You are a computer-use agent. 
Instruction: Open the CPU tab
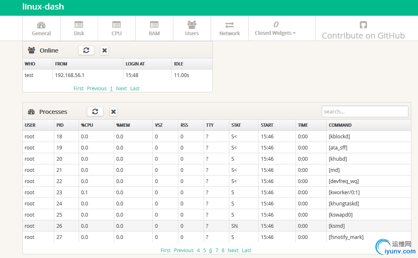pos(116,29)
